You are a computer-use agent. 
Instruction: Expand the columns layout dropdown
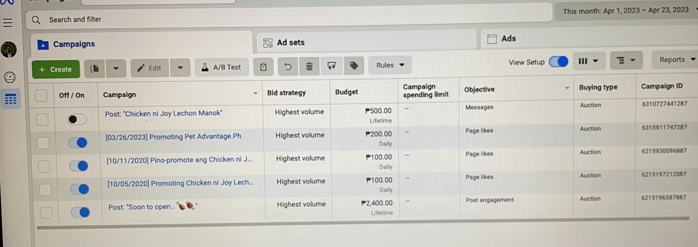tap(588, 61)
